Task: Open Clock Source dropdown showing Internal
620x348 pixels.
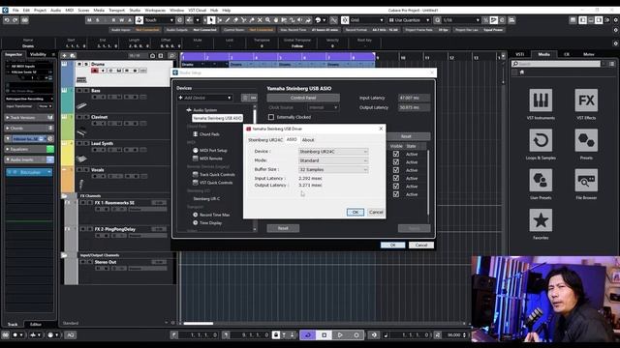Action: (323, 107)
